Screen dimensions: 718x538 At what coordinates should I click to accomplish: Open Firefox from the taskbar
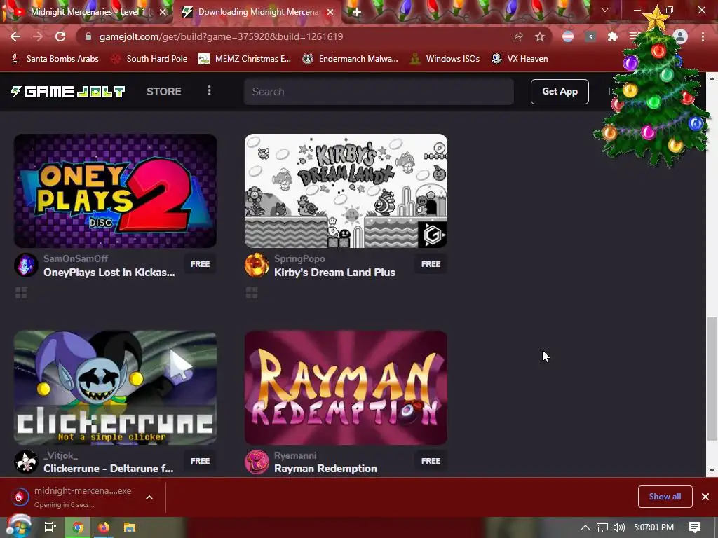pyautogui.click(x=104, y=527)
